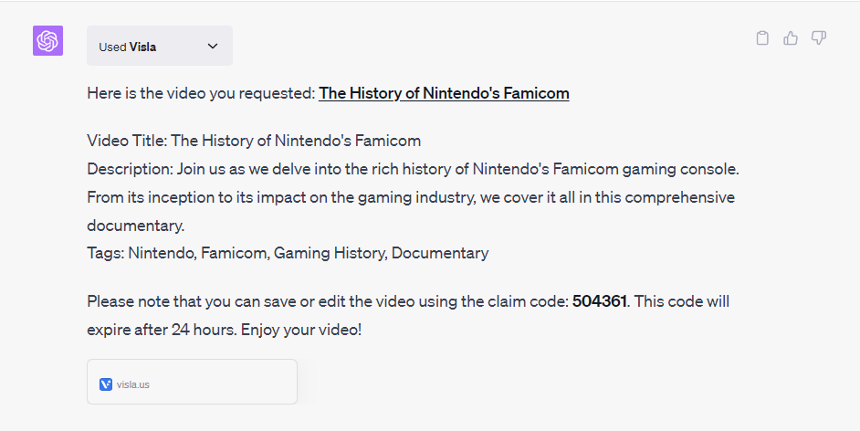Click the Video Title text line
This screenshot has height=431, width=860.
point(254,141)
